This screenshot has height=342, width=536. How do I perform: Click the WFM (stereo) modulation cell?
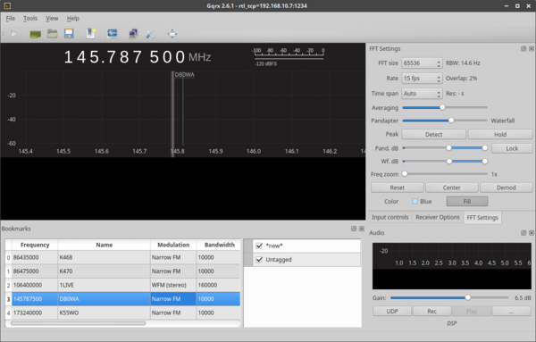173,285
